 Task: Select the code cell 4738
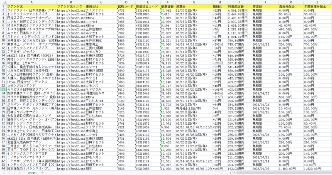coord(126,10)
